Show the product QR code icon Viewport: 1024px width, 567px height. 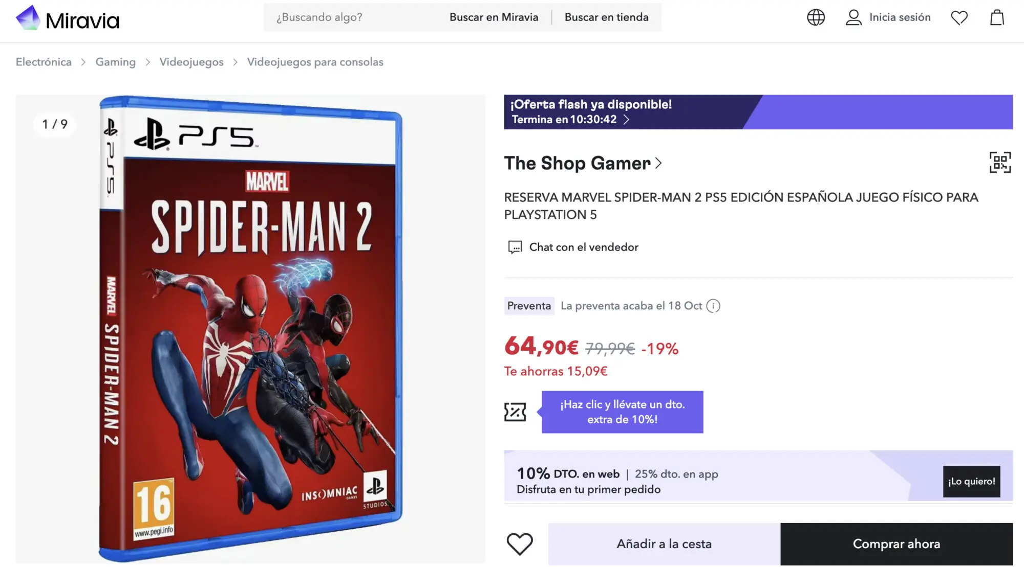pyautogui.click(x=1000, y=163)
